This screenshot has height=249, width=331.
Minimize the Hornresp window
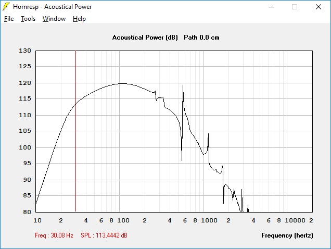coord(271,7)
